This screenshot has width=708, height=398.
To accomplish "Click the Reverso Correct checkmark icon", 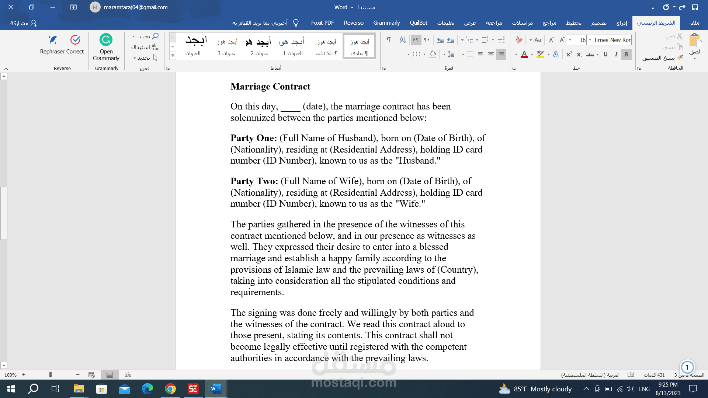I will 75,40.
